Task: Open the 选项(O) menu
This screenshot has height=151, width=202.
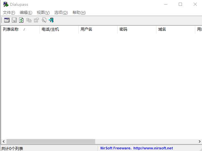Action: (61, 13)
